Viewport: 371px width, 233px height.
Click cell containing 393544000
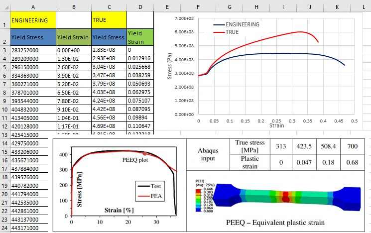tap(33, 101)
